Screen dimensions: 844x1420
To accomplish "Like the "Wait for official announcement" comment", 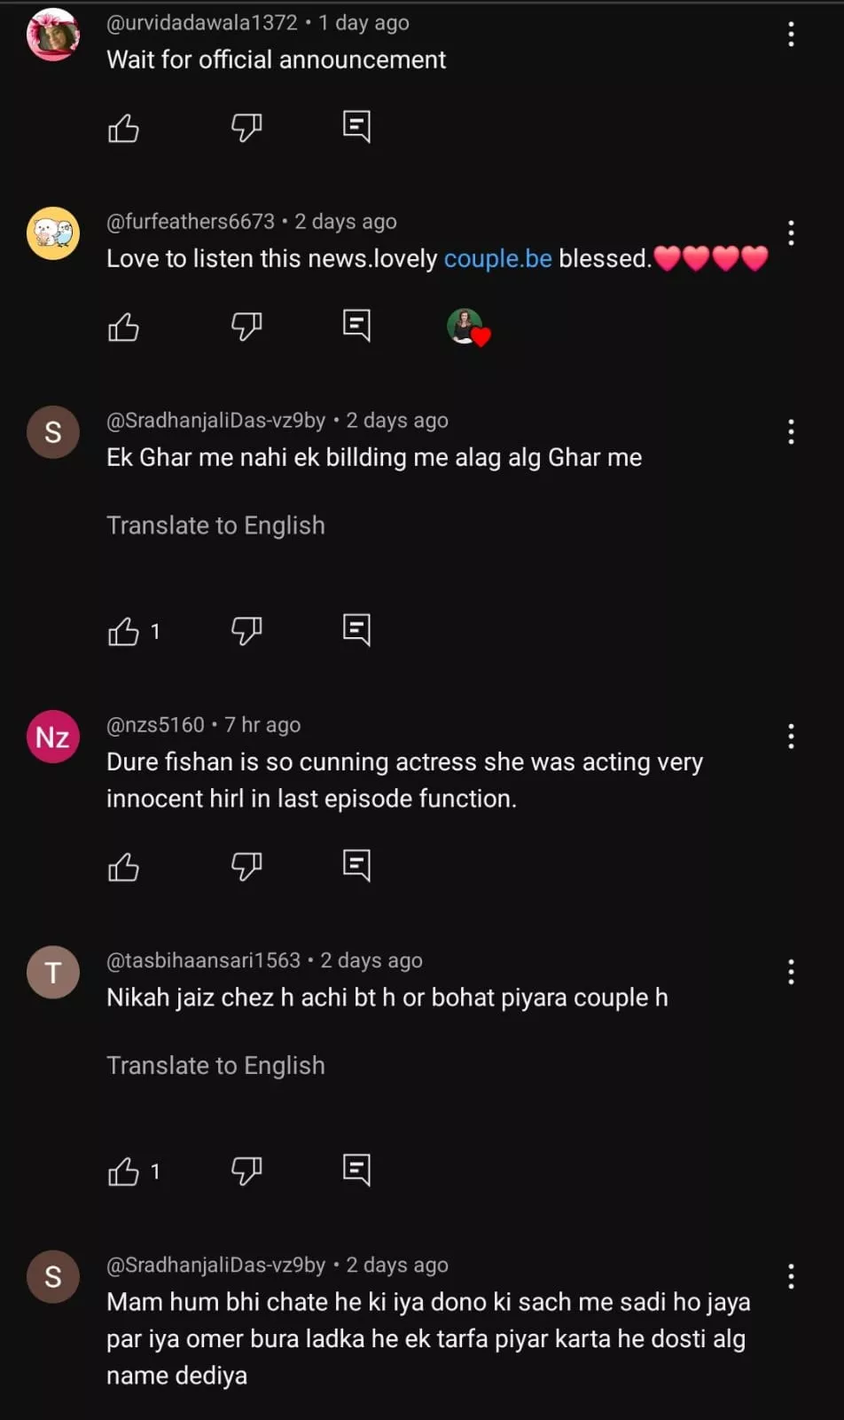I will pos(123,129).
